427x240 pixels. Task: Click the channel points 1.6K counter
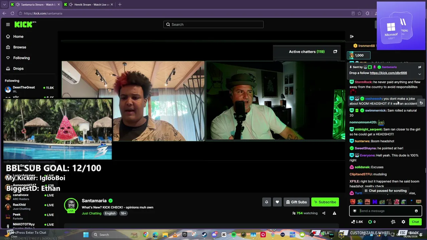[357, 222]
